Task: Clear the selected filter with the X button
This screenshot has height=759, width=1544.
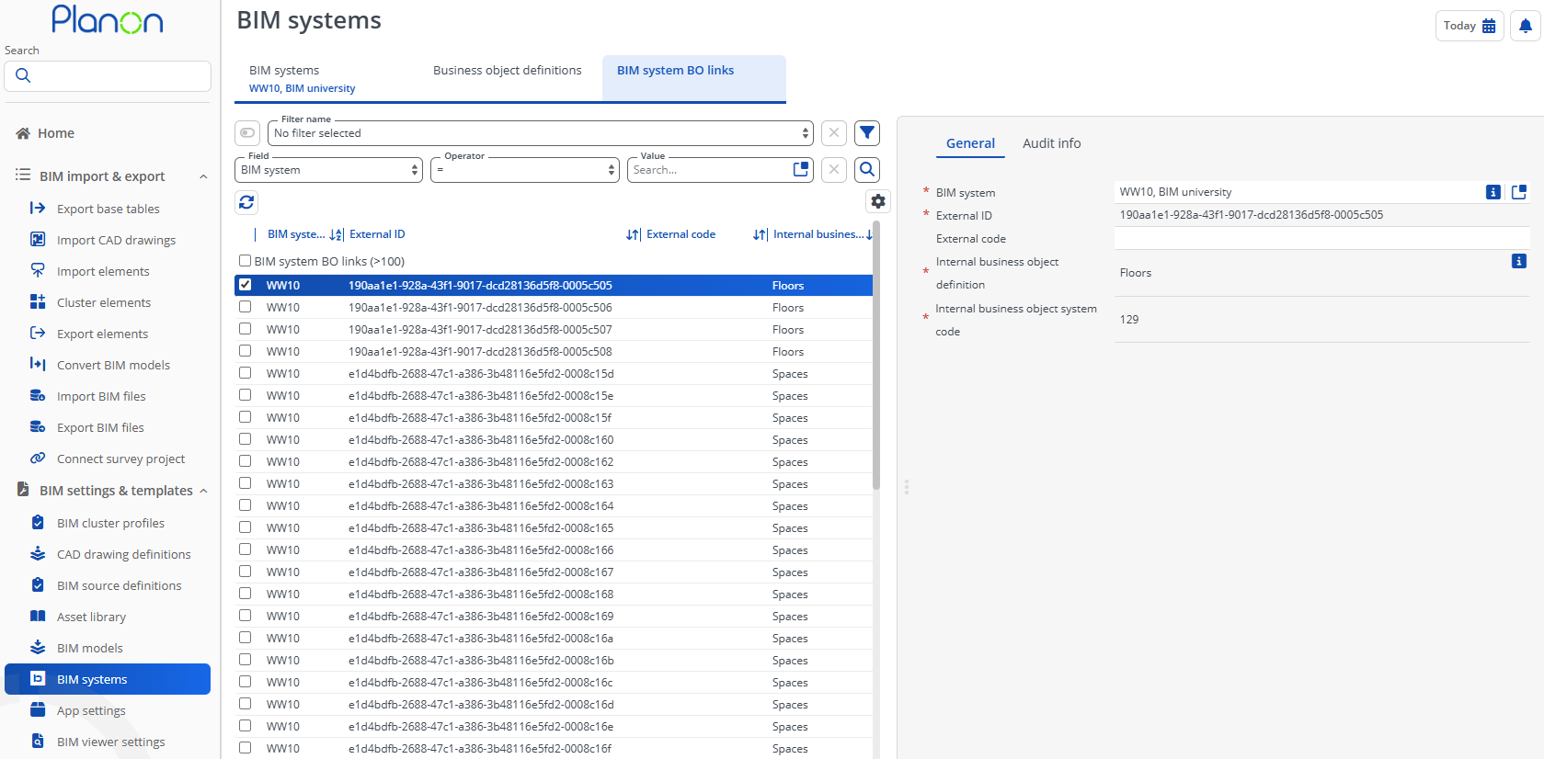Action: click(x=834, y=133)
